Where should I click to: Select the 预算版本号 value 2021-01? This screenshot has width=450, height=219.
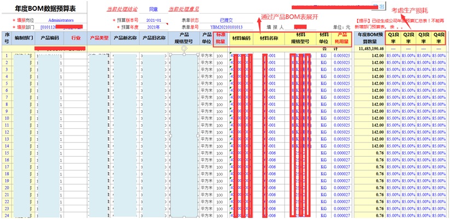153,20
